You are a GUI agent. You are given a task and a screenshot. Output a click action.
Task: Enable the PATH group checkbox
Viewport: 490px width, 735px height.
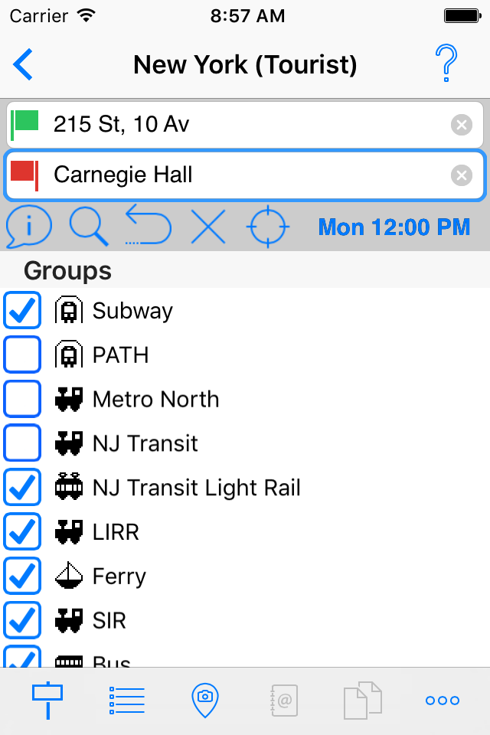click(22, 355)
